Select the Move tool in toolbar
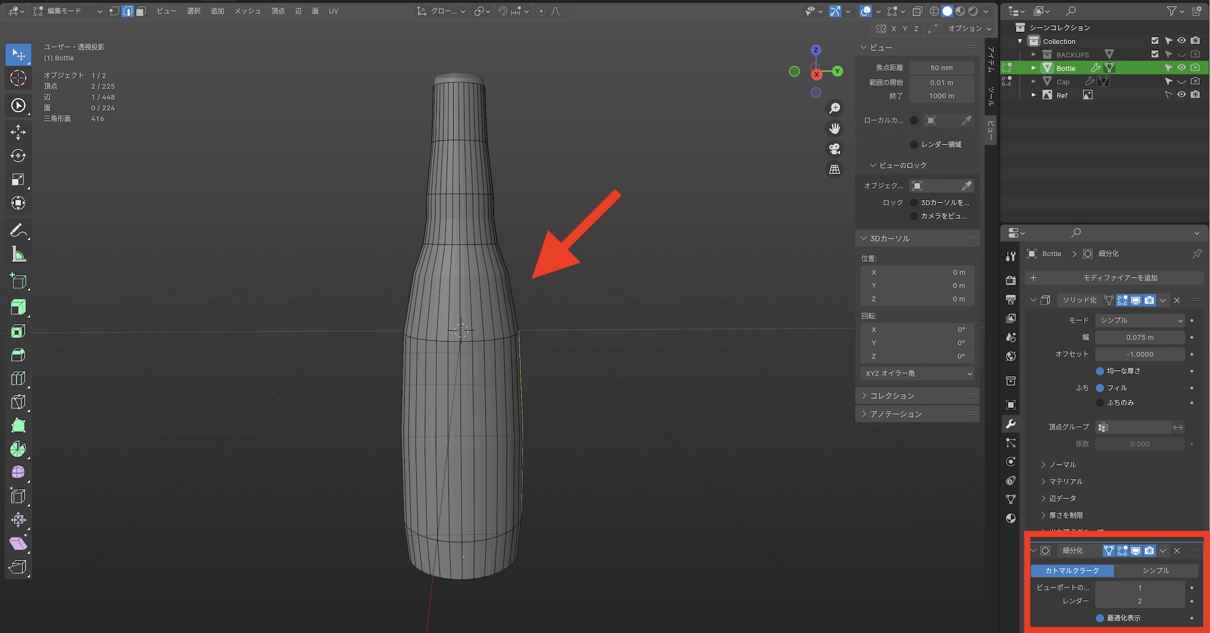1210x633 pixels. [18, 132]
